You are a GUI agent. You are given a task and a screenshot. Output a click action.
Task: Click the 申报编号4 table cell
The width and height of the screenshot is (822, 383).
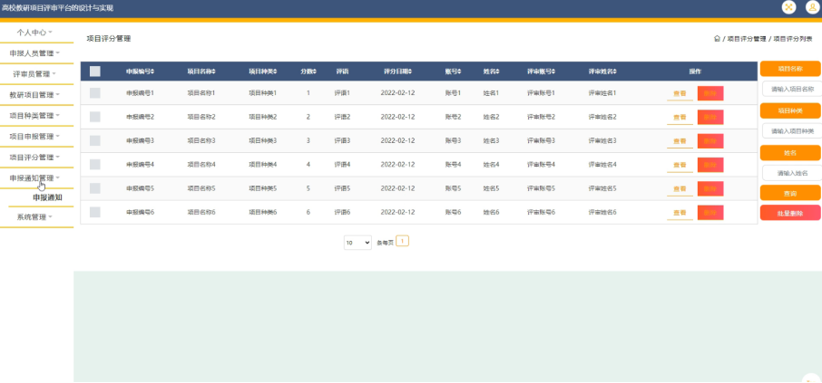point(140,164)
